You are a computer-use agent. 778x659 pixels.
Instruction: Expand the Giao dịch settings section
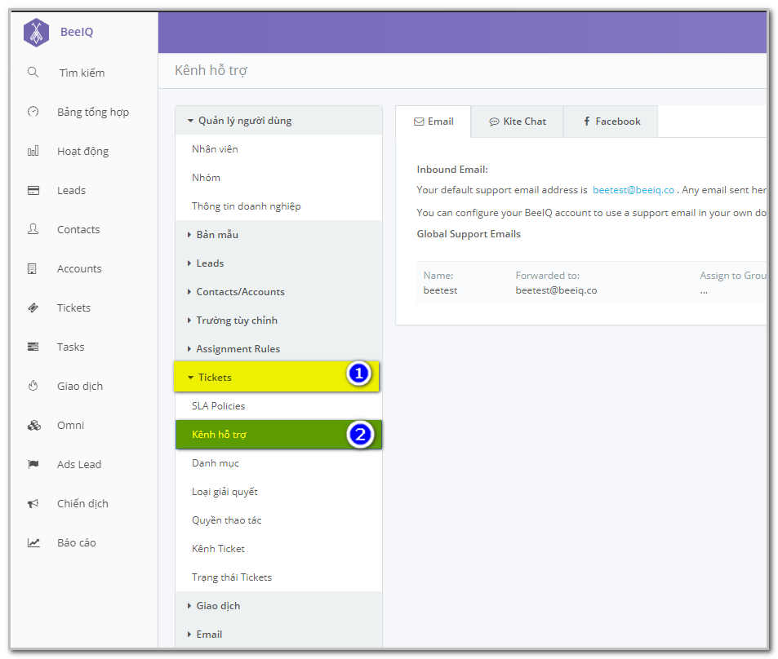pos(279,606)
